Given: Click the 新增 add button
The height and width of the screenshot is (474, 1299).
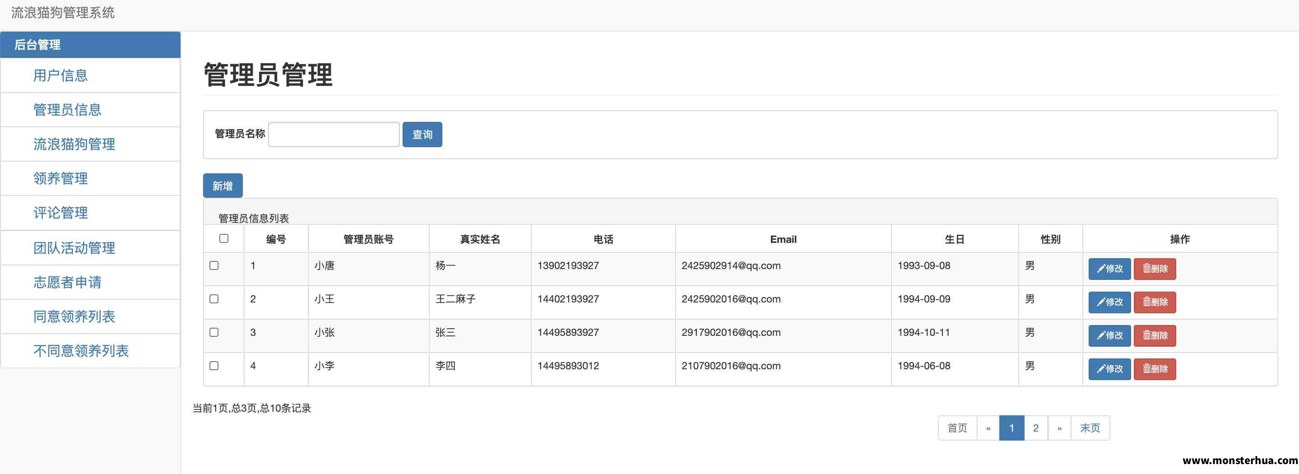Looking at the screenshot, I should coord(223,186).
